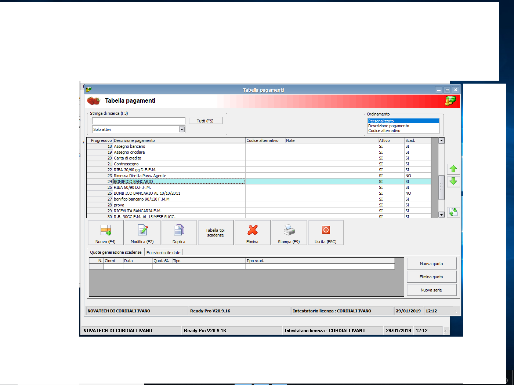The image size is (514, 385).
Task: Select the Assegno circolare row
Action: pos(259,152)
